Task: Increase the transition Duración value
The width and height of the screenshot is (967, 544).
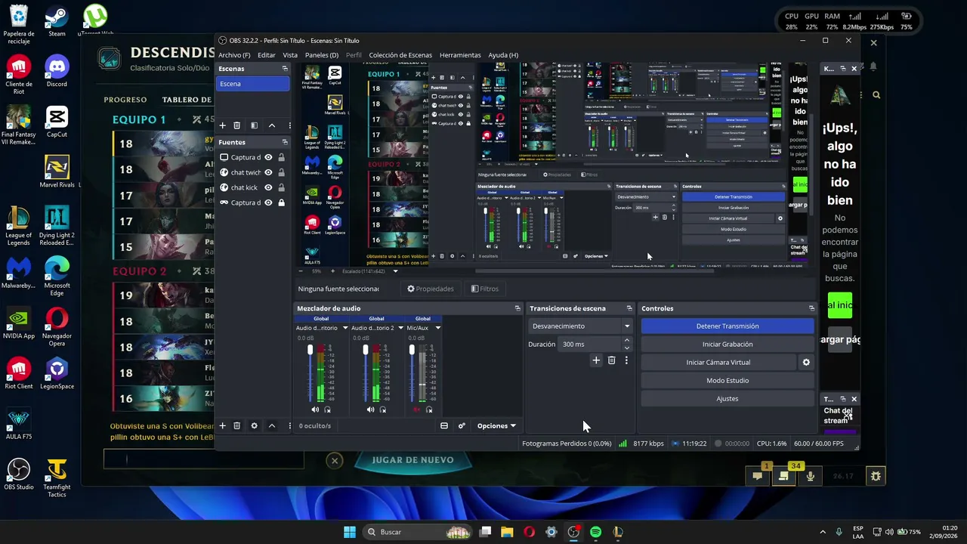Action: click(x=626, y=341)
